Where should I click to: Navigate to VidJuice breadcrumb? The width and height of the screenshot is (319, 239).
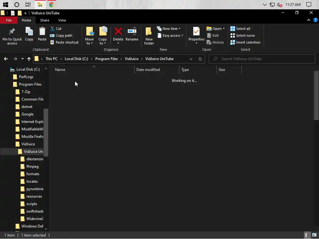pos(131,59)
